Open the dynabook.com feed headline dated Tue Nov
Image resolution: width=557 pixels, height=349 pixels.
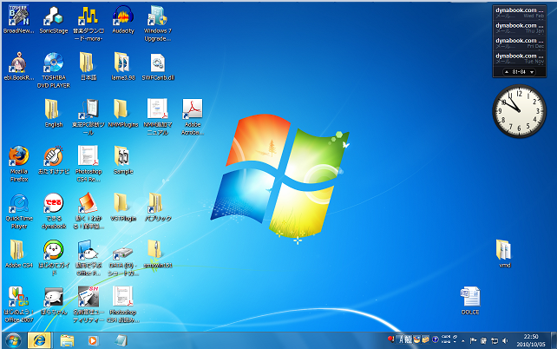click(x=520, y=58)
